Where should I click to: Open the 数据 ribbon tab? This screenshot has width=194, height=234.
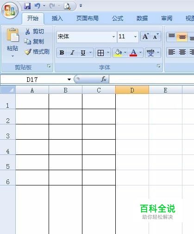click(x=142, y=18)
